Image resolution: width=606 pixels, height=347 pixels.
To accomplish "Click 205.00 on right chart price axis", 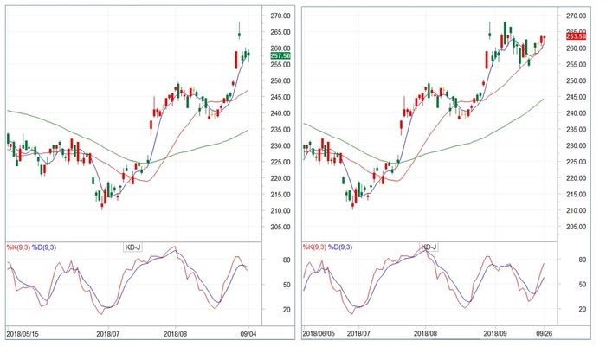I will 577,227.
